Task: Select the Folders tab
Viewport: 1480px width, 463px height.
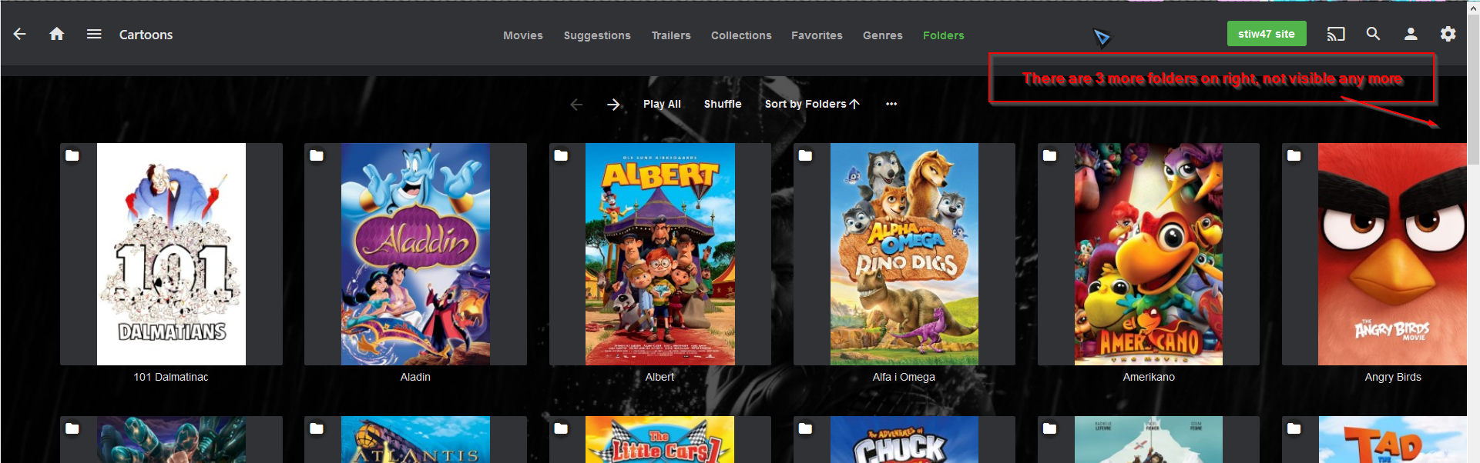Action: [944, 35]
